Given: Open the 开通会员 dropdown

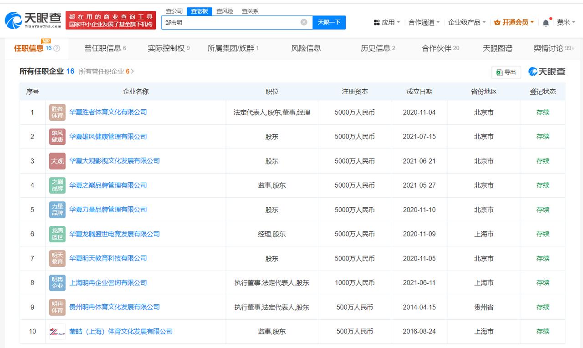Looking at the screenshot, I should click(514, 22).
